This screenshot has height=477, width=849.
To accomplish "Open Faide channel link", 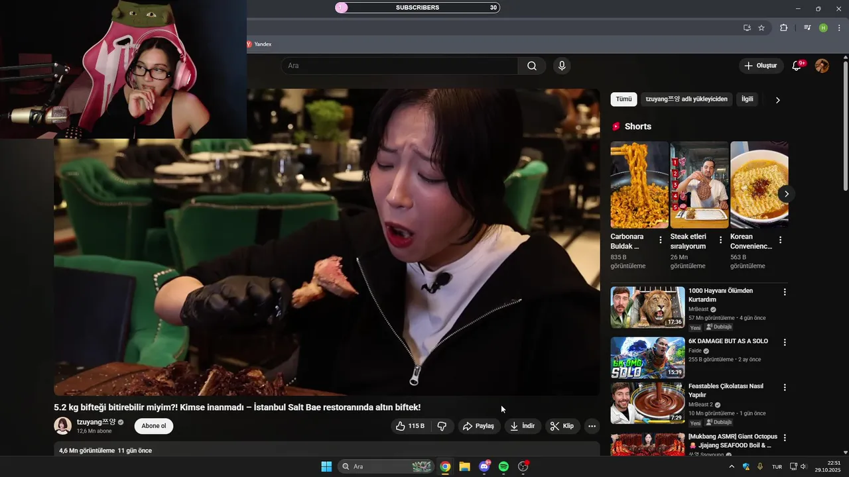I will 694,351.
